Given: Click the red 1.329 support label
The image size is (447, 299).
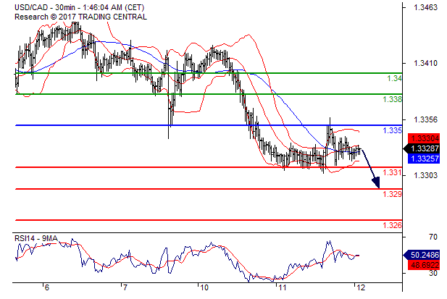Looking at the screenshot, I should coord(392,194).
